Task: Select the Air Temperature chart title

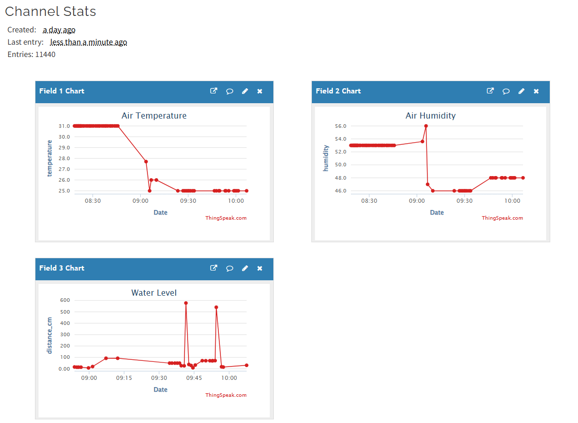Action: (x=154, y=116)
